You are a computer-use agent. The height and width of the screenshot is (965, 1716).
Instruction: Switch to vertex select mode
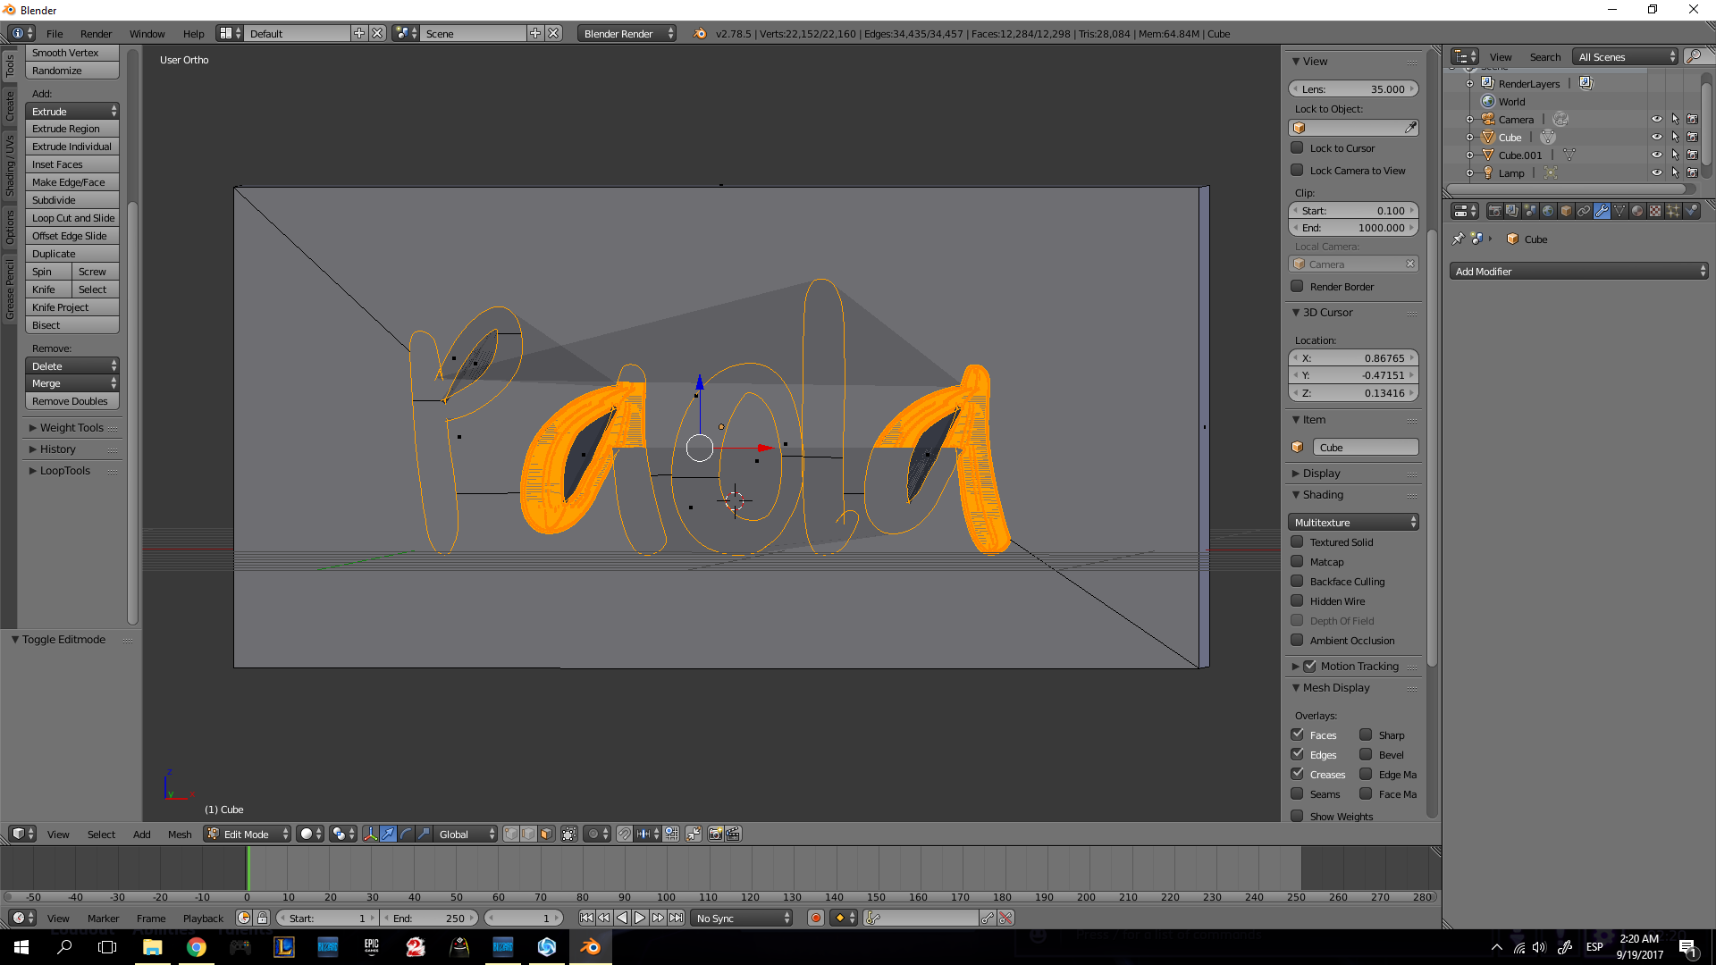[511, 834]
